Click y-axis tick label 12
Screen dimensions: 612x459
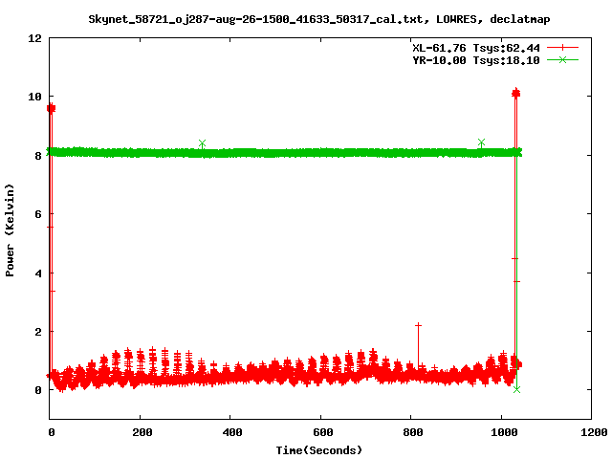coord(34,38)
